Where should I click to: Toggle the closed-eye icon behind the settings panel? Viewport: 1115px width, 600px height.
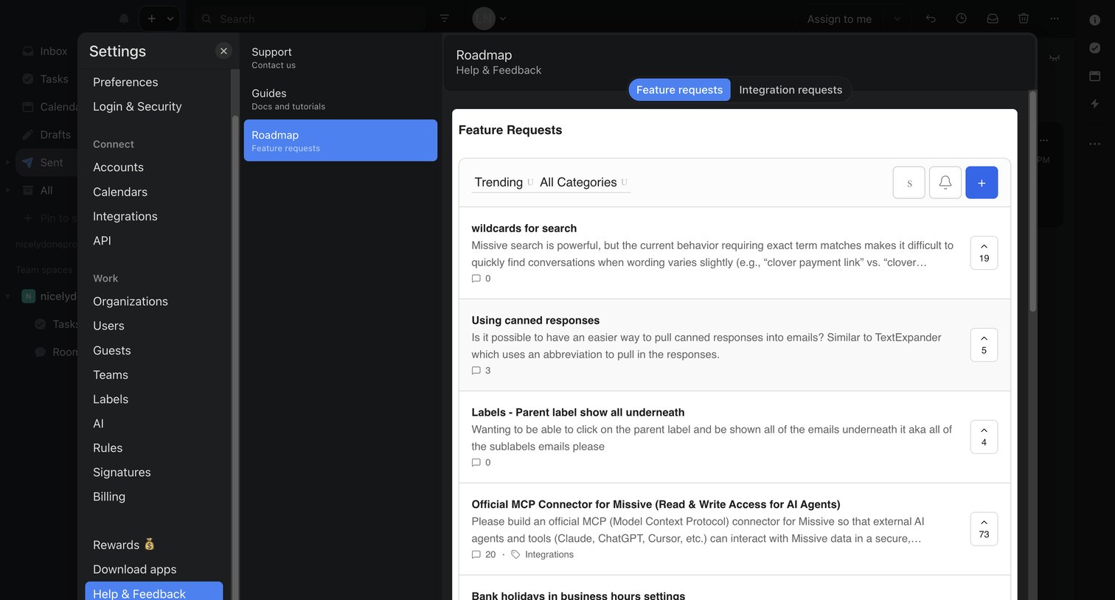[x=1055, y=57]
